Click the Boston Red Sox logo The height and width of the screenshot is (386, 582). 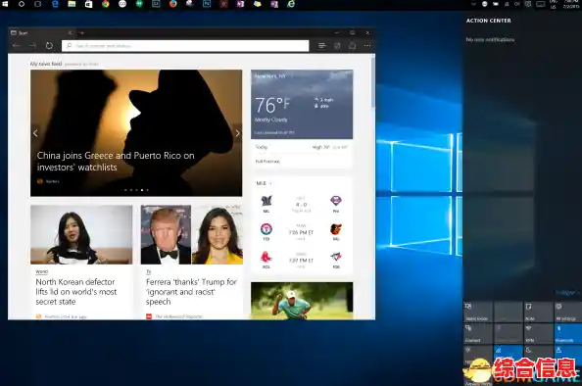[x=267, y=257]
